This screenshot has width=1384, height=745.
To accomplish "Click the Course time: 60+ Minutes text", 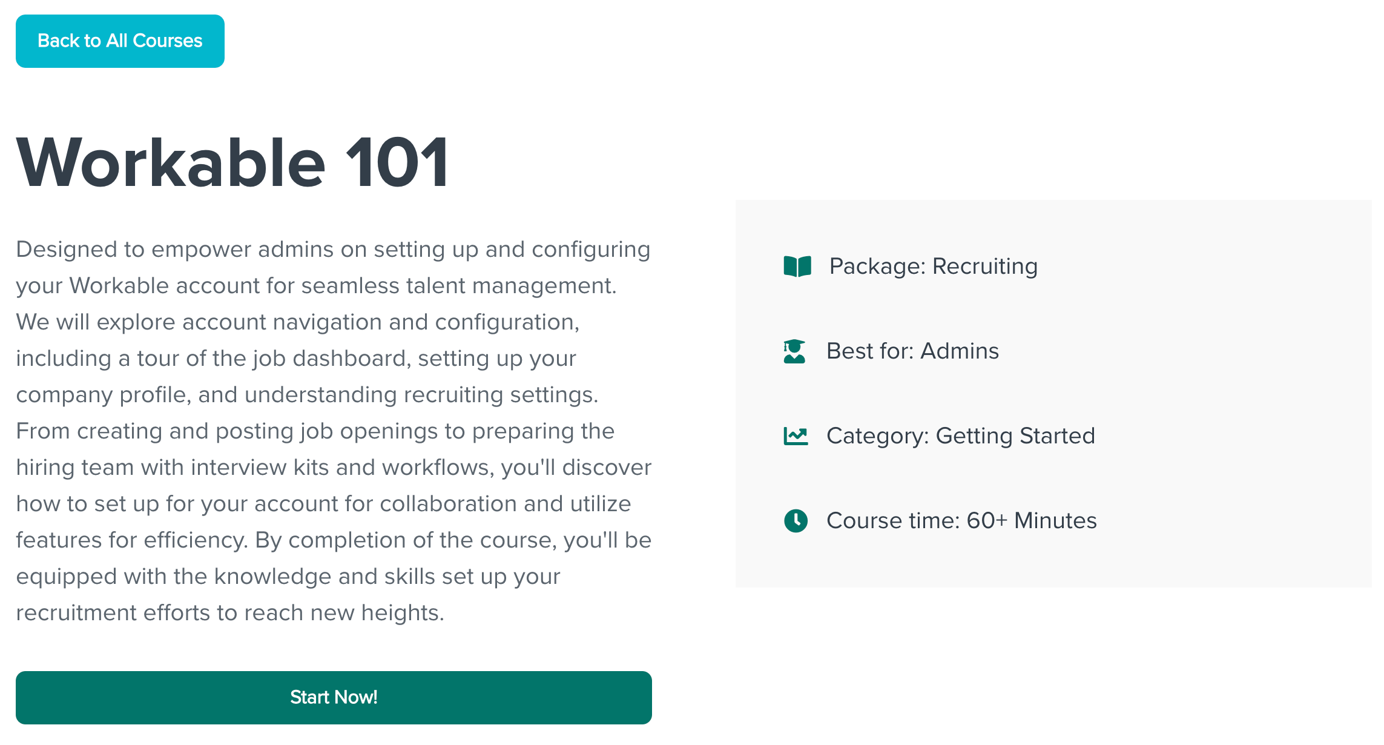I will [961, 521].
